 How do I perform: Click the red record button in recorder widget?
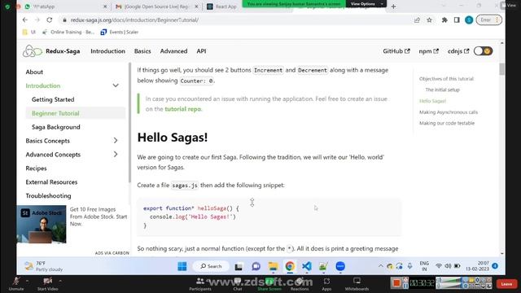[396, 282]
